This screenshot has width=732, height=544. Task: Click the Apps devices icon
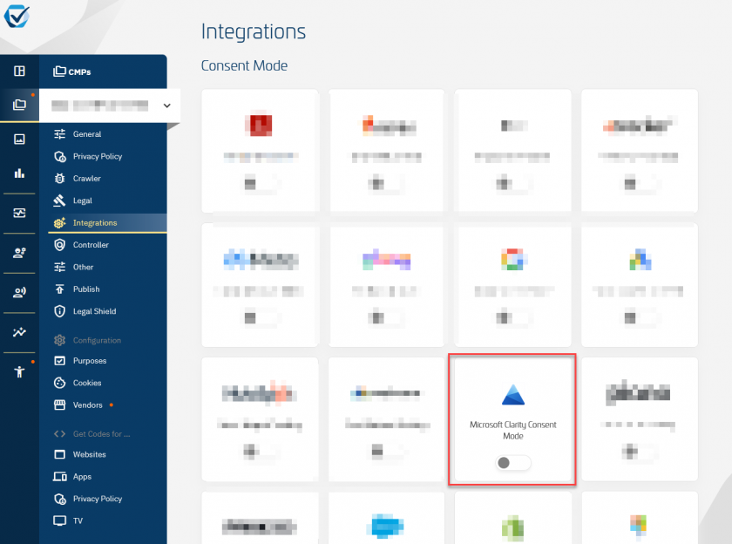click(59, 476)
